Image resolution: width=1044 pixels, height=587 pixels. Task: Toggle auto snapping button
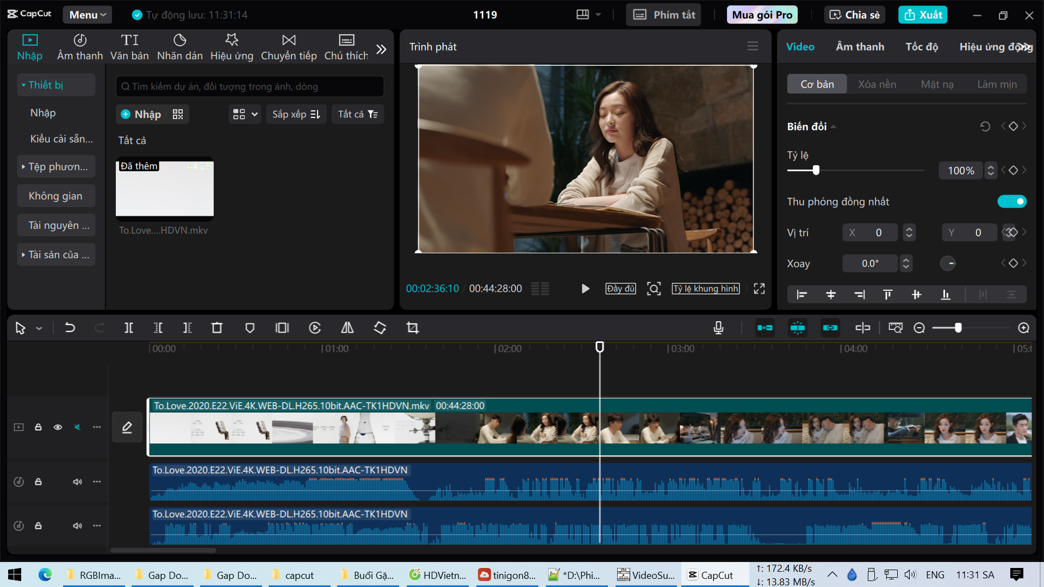[797, 328]
